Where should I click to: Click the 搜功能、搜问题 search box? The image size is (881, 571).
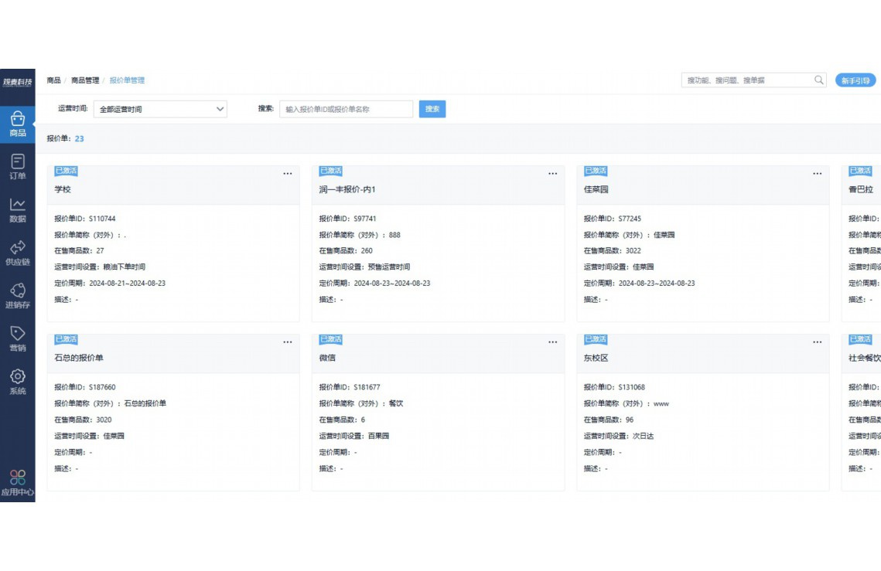(x=743, y=80)
